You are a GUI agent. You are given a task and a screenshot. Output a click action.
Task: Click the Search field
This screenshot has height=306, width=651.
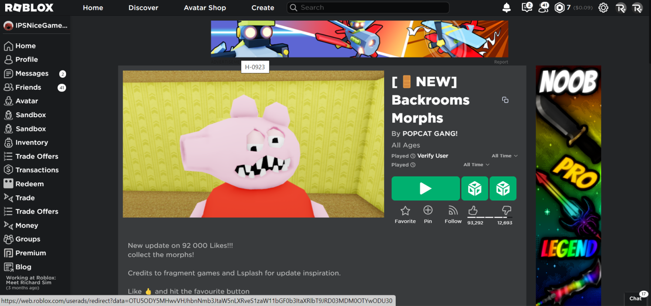(368, 8)
